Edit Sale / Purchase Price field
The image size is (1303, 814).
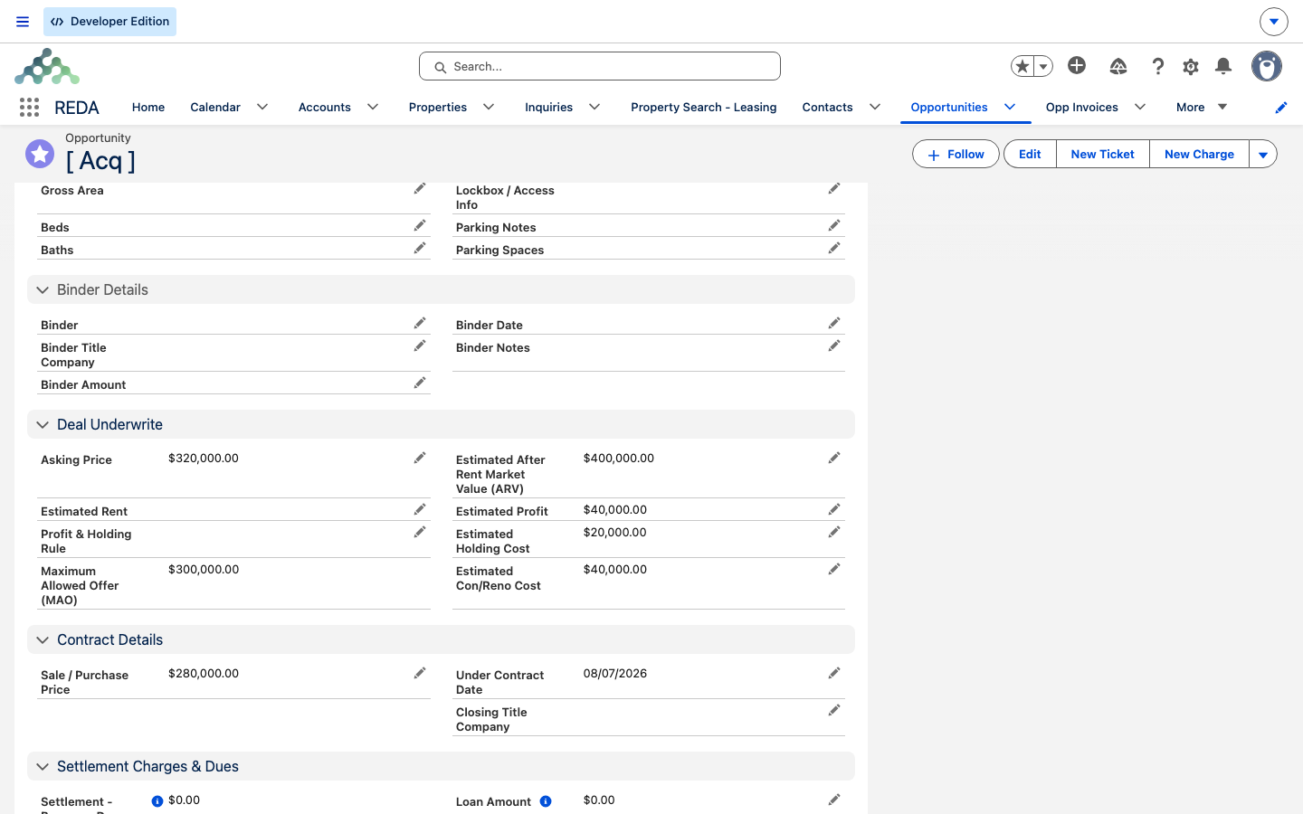(x=420, y=673)
